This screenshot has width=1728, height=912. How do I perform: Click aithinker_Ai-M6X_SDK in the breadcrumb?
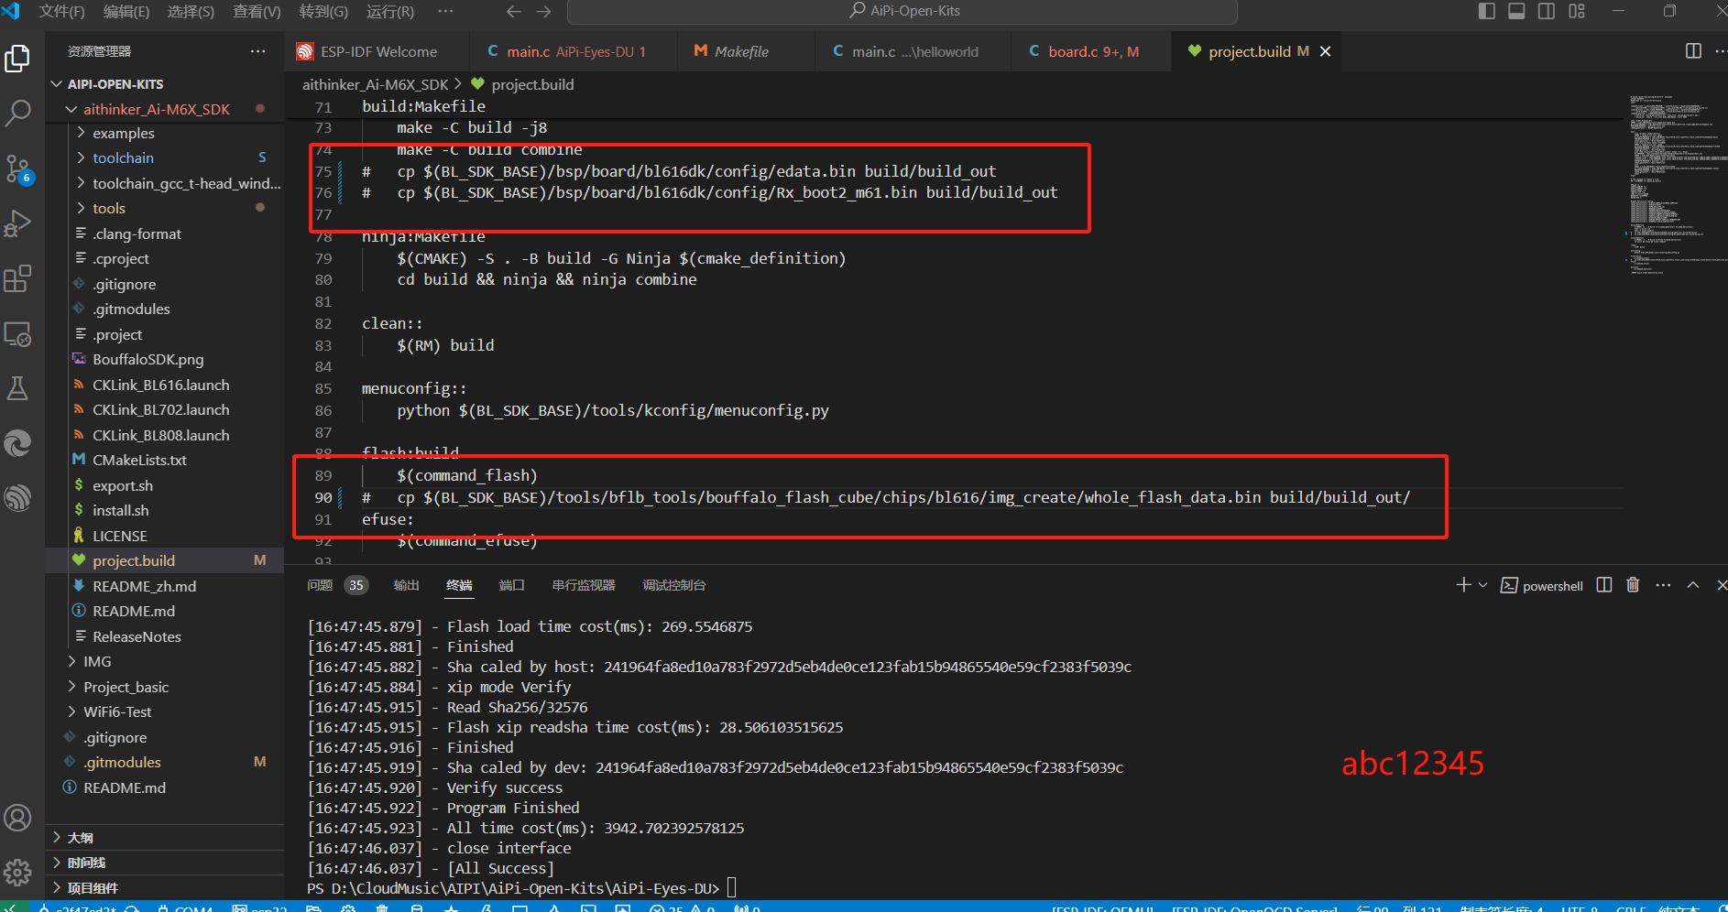pos(376,84)
